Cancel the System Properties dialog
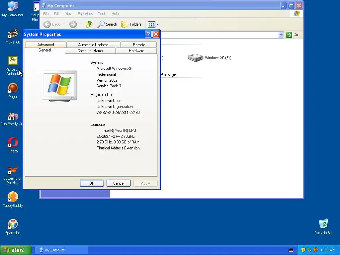Viewport: 340px width, 255px height. tap(119, 183)
